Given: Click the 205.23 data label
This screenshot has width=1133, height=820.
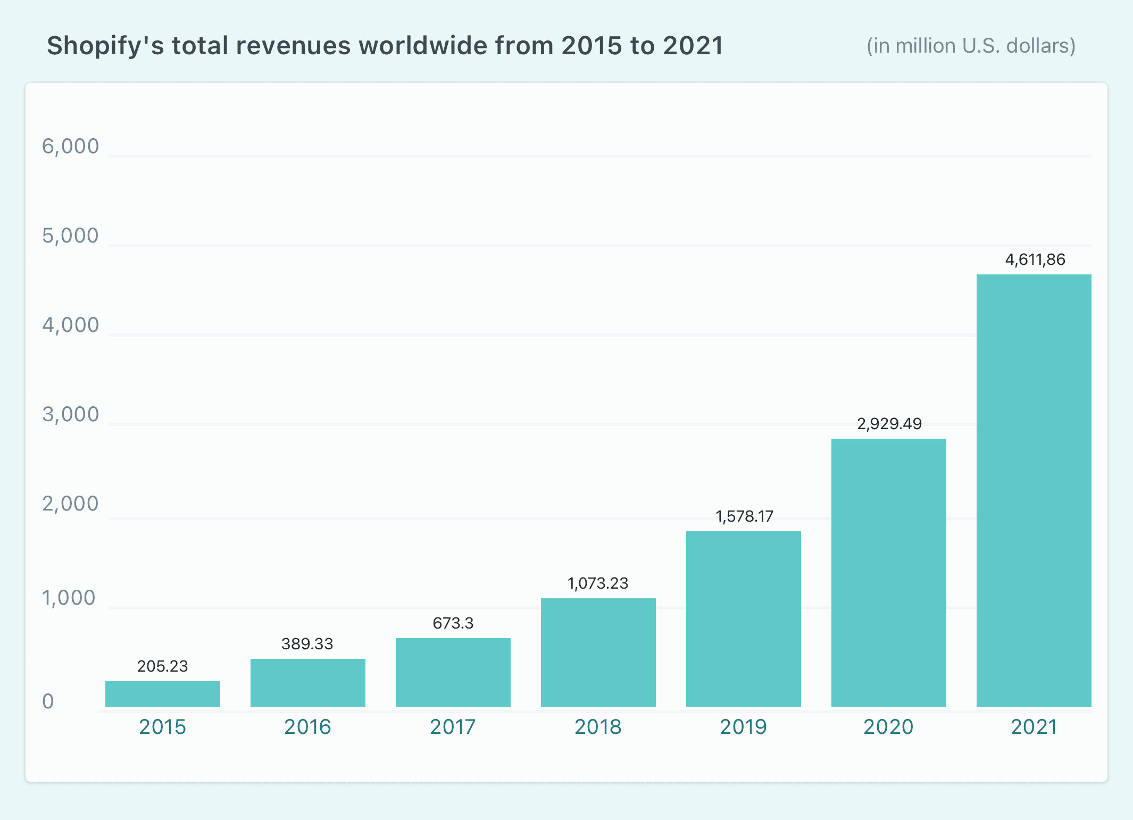Looking at the screenshot, I should tap(162, 666).
